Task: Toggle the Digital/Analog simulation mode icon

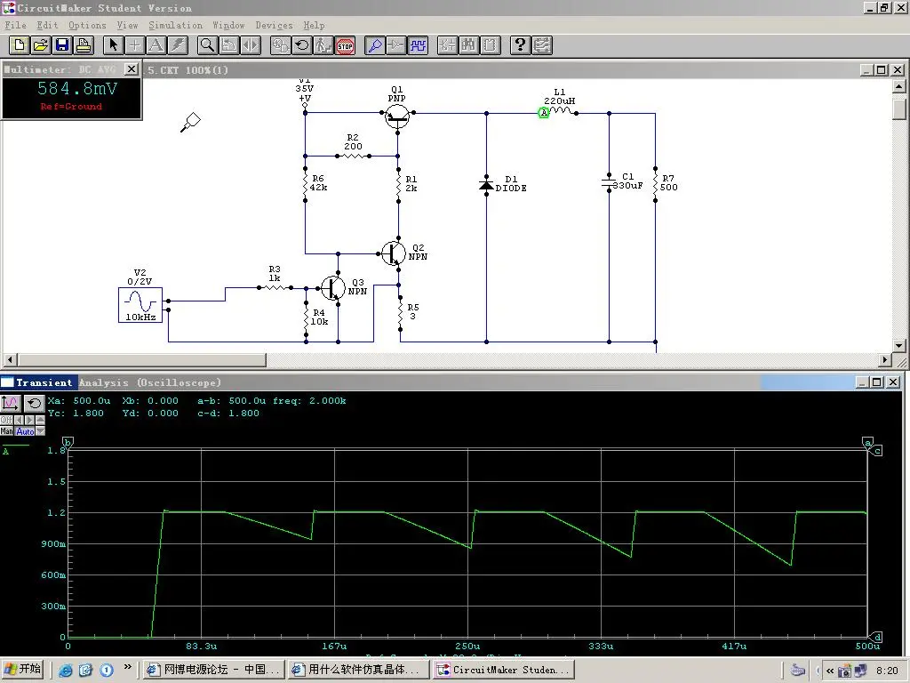Action: tap(280, 45)
